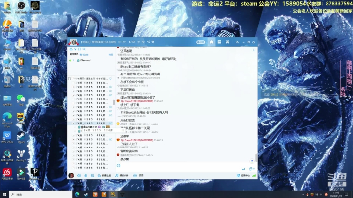The height and width of the screenshot is (198, 353).
Task: Click the chat area scrollbar thumb
Action: [256, 158]
